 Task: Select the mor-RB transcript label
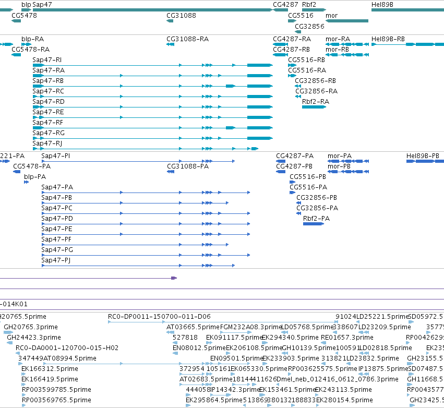tap(337, 49)
